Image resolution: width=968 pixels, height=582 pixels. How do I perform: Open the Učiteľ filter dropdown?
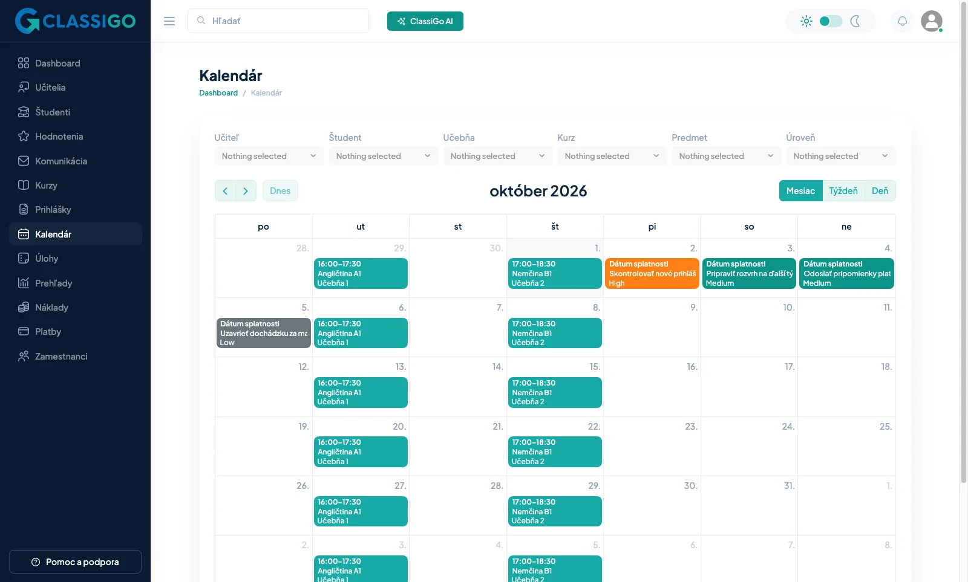(x=269, y=156)
